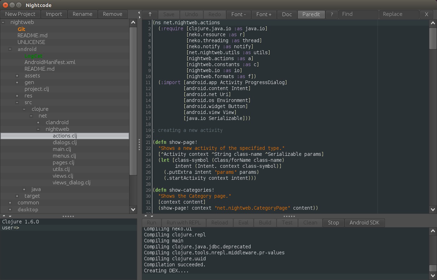Close the find bar with X
Viewport: 437px width, 280px height.
(x=426, y=14)
